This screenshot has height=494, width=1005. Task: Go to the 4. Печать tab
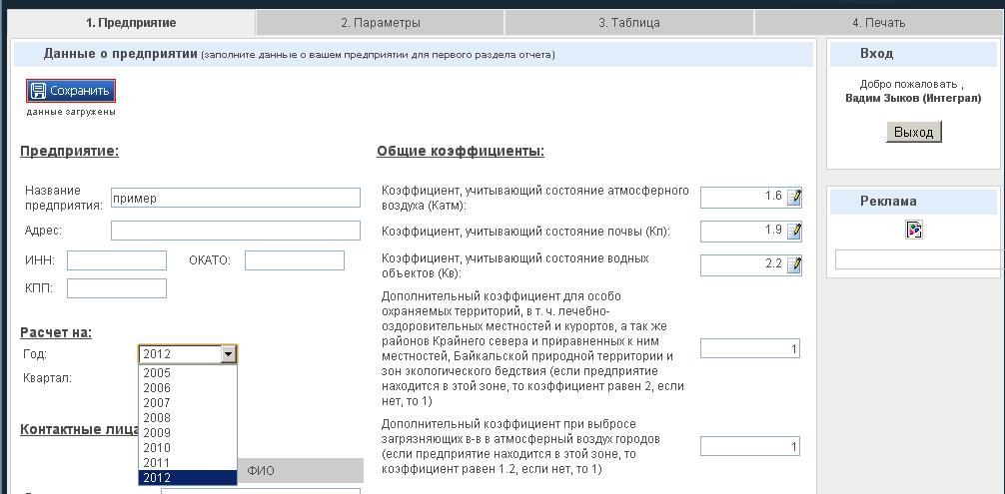pyautogui.click(x=878, y=22)
